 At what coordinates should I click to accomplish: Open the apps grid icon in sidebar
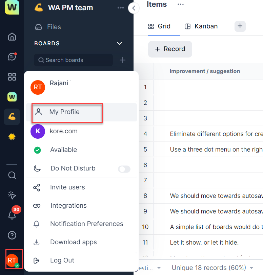coord(12,77)
